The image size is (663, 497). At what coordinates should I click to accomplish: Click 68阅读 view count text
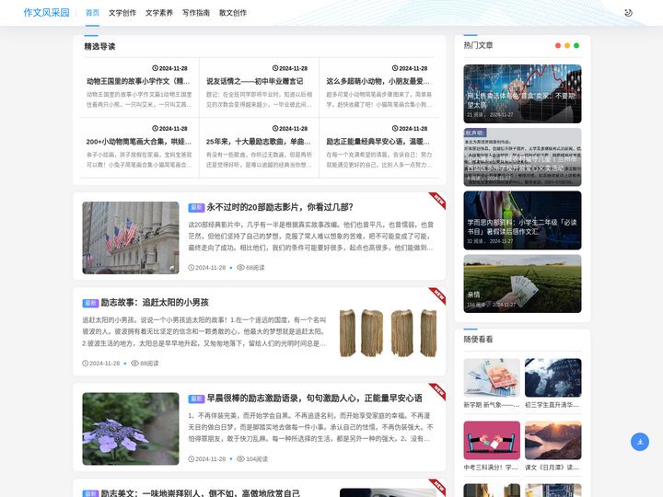[255, 268]
